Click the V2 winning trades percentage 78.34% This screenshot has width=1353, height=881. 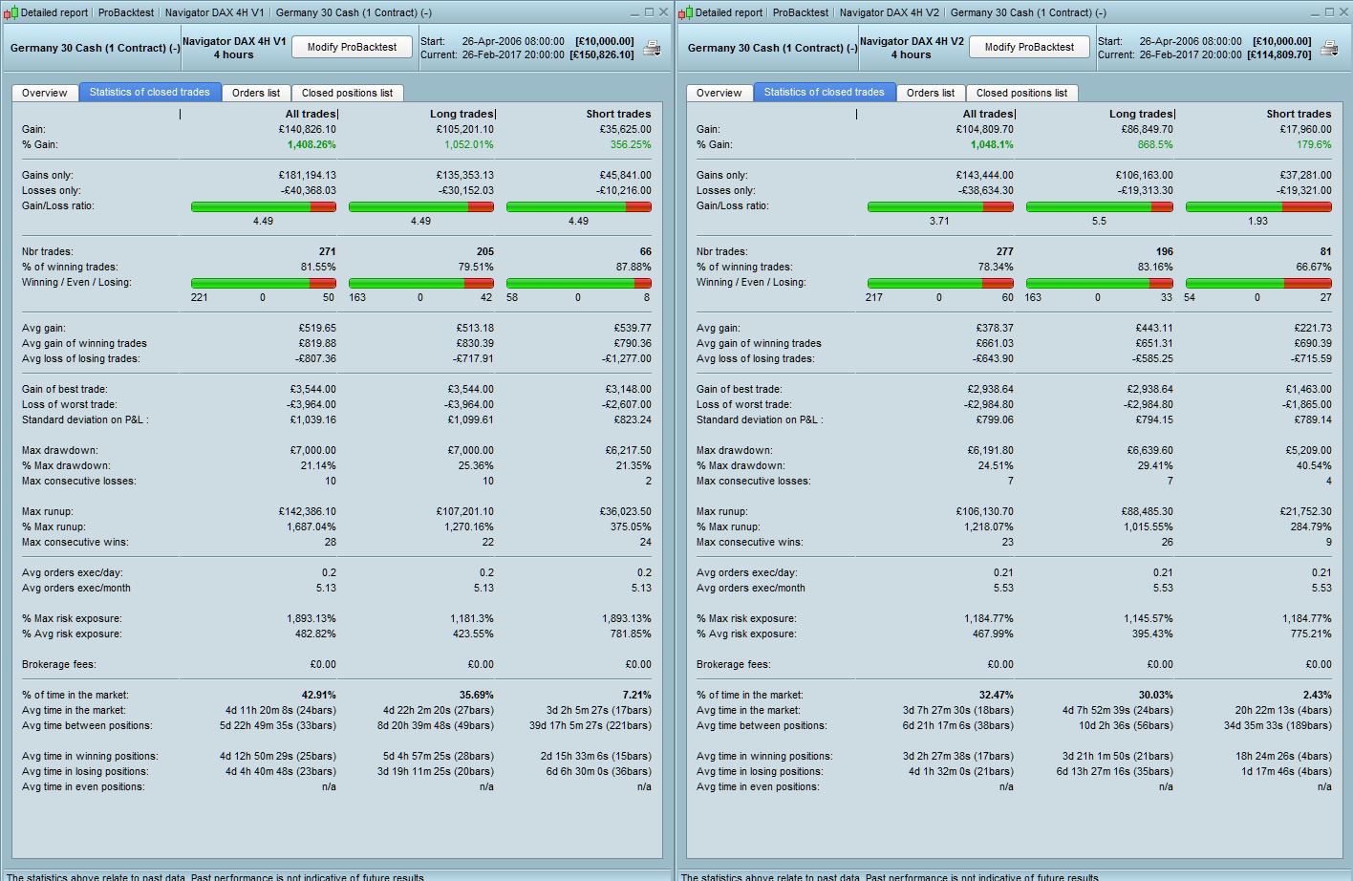[x=996, y=267]
